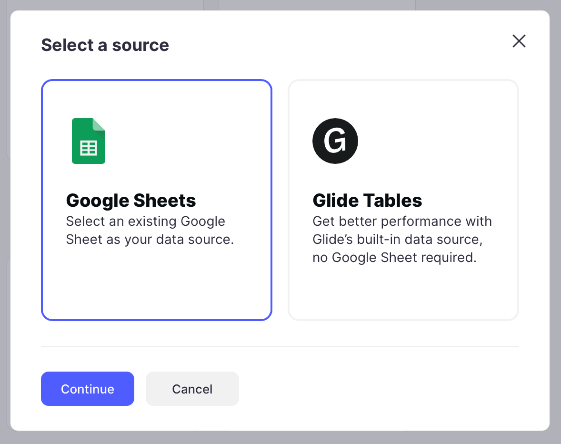Click the "Select a source" dialog title
The image size is (561, 444).
coord(105,45)
